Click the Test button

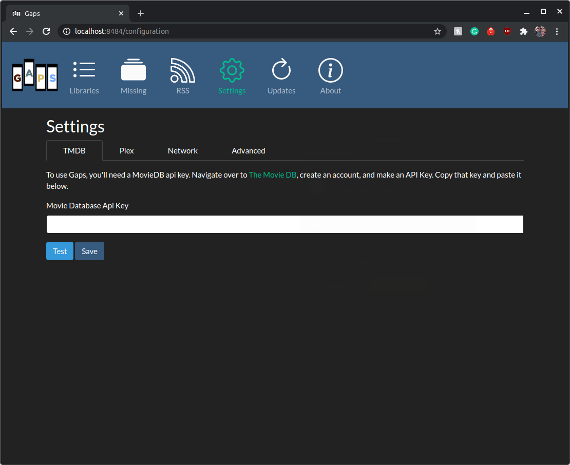coord(60,251)
